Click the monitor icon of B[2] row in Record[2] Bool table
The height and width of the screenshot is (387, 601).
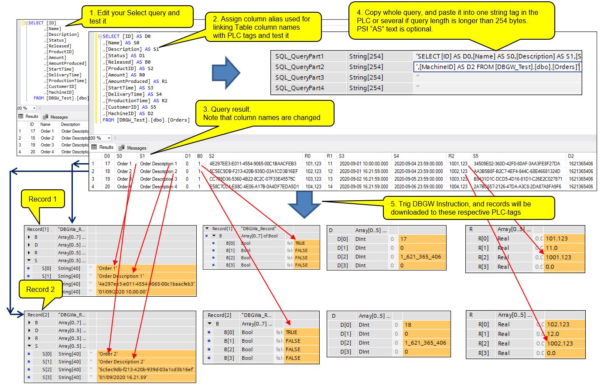[209, 349]
